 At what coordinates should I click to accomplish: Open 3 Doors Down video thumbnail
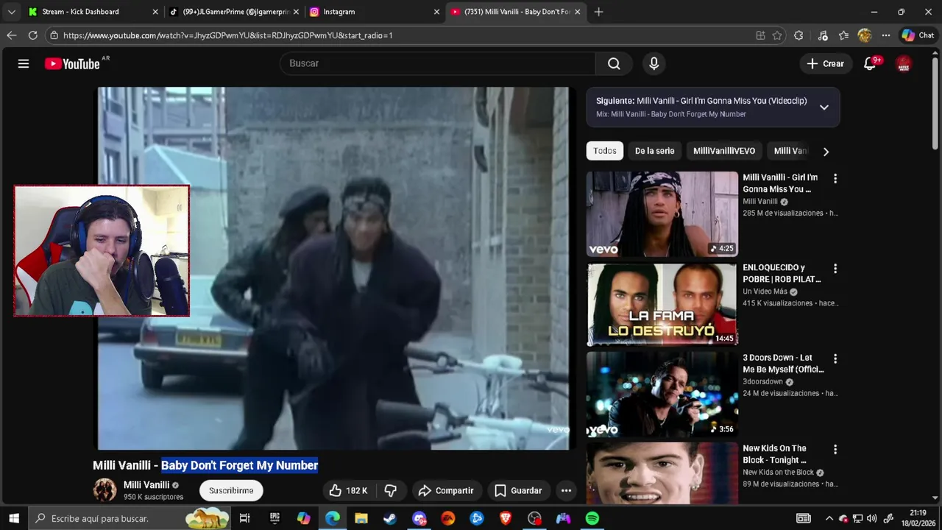point(662,394)
